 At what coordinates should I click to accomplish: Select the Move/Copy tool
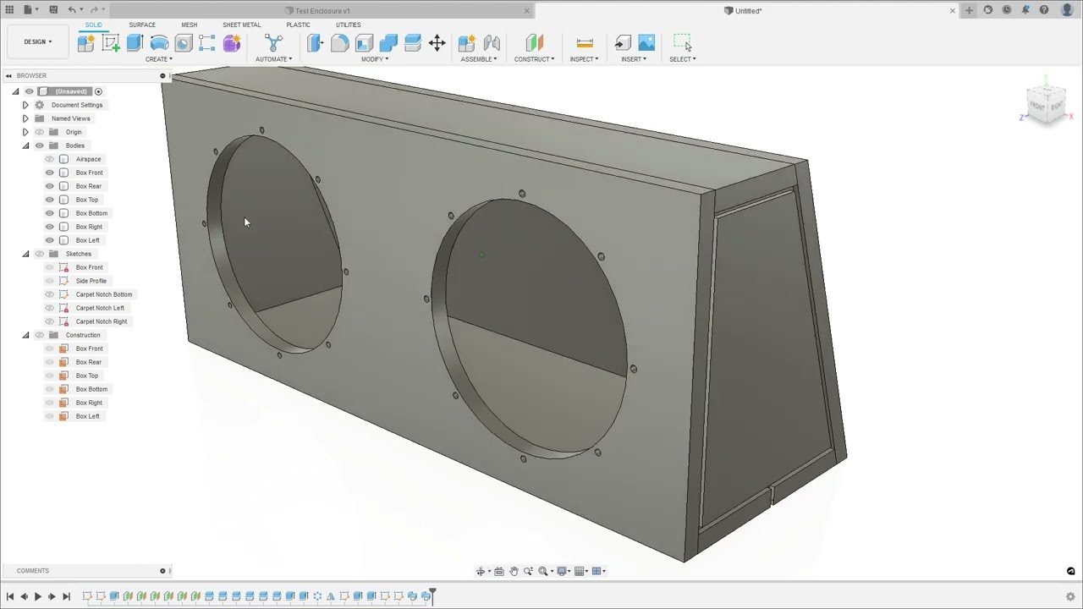coord(437,43)
